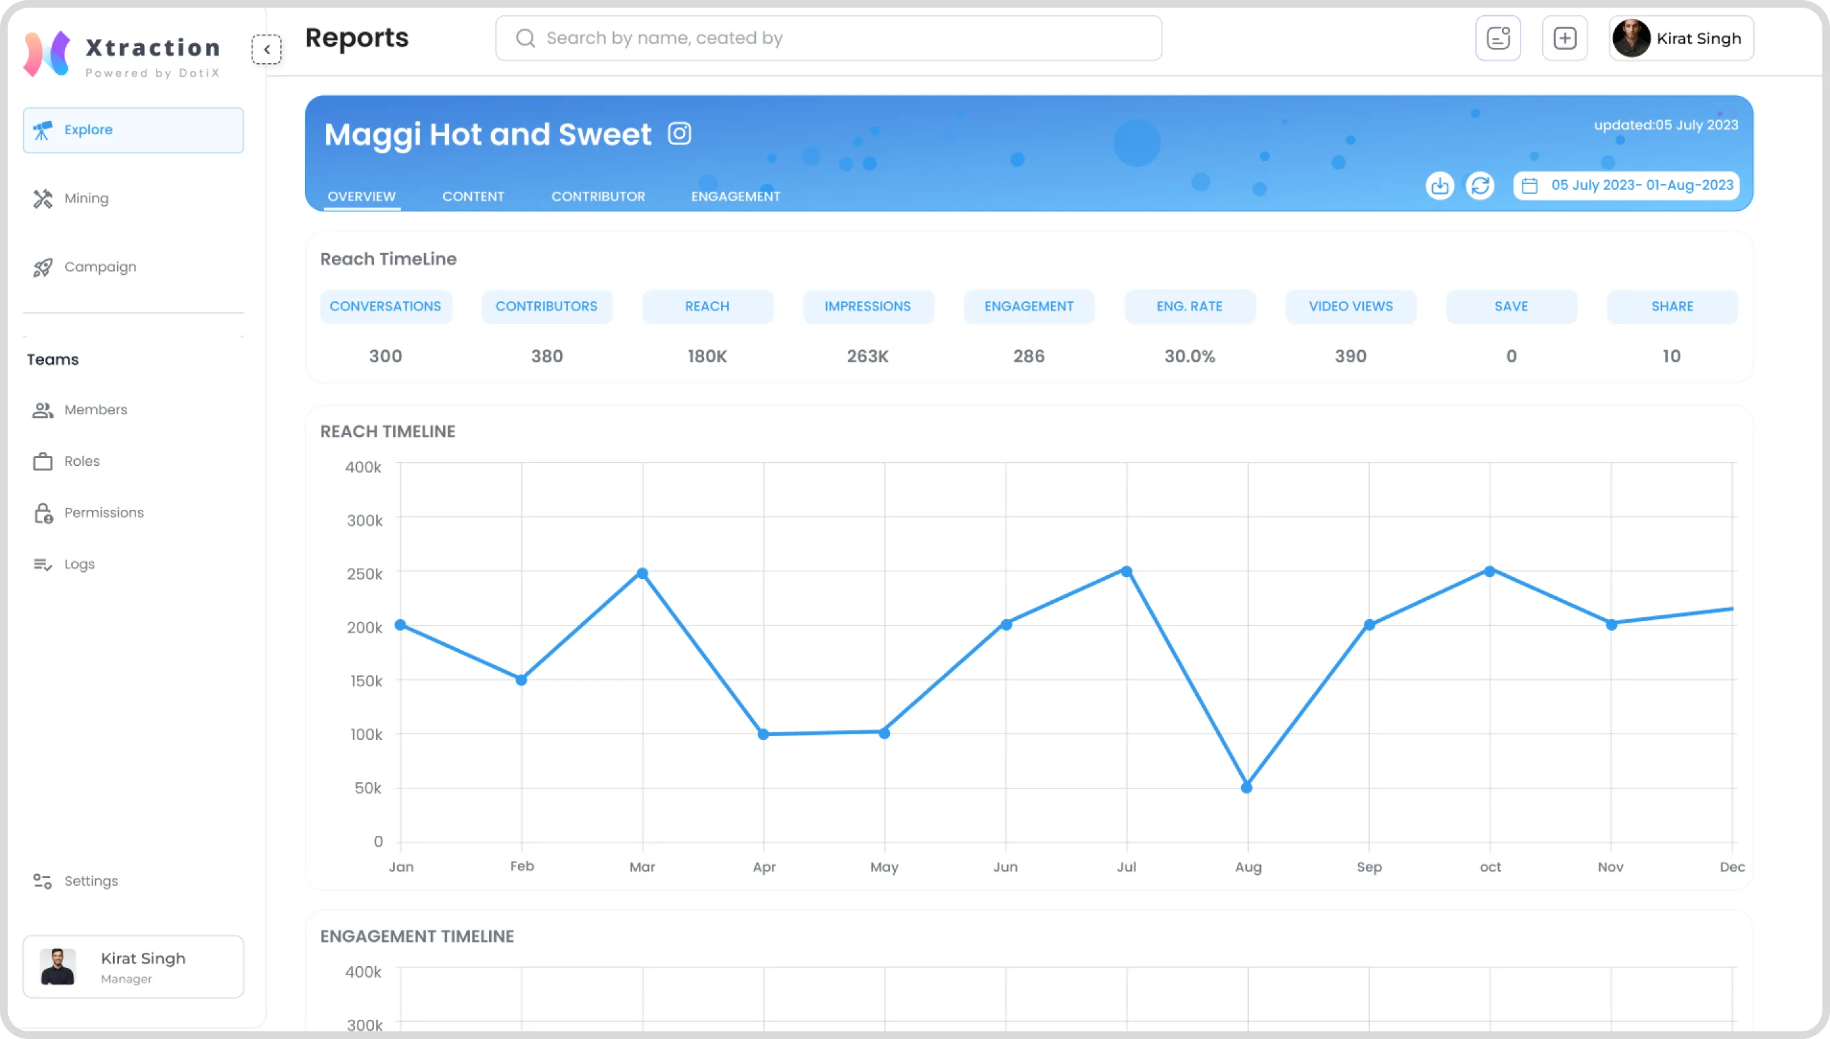This screenshot has width=1830, height=1039.
Task: Open the report list icon in top bar
Action: (1498, 38)
